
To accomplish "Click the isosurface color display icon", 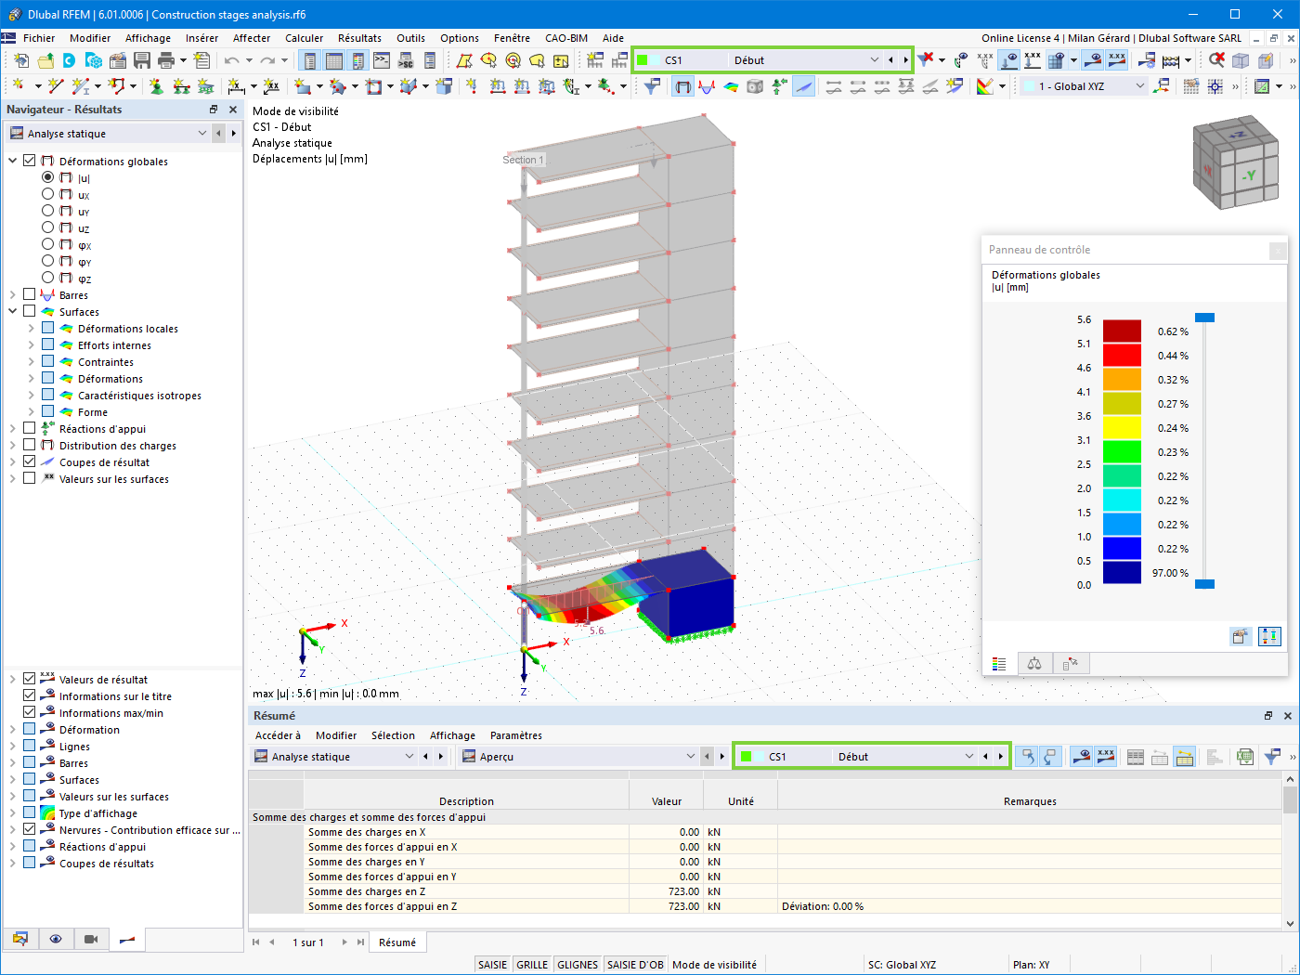I will click(x=732, y=86).
